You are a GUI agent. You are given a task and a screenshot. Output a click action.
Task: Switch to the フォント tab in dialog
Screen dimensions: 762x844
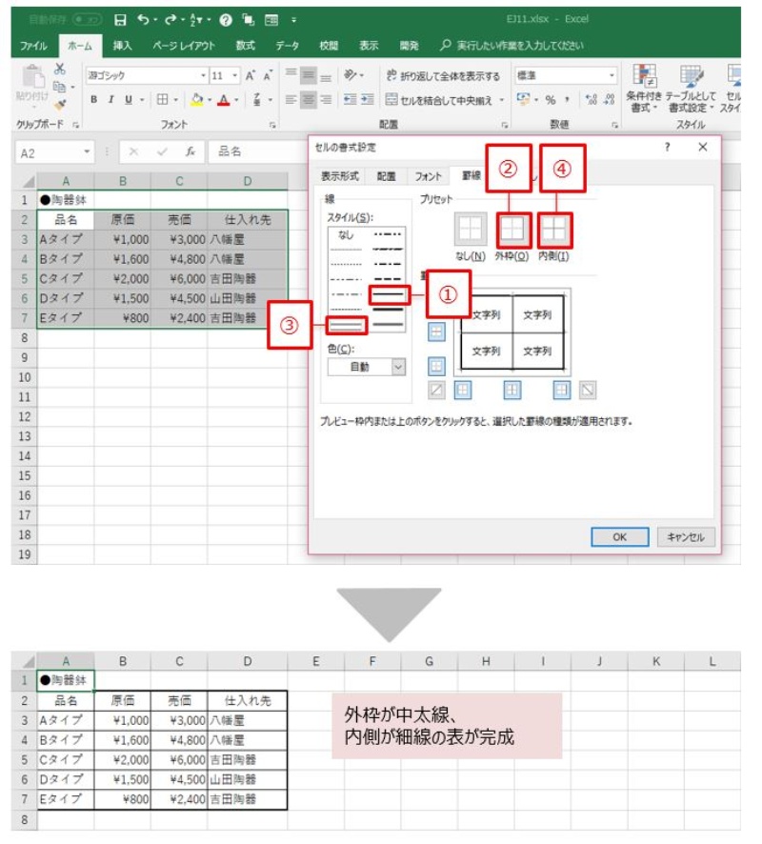pos(428,176)
